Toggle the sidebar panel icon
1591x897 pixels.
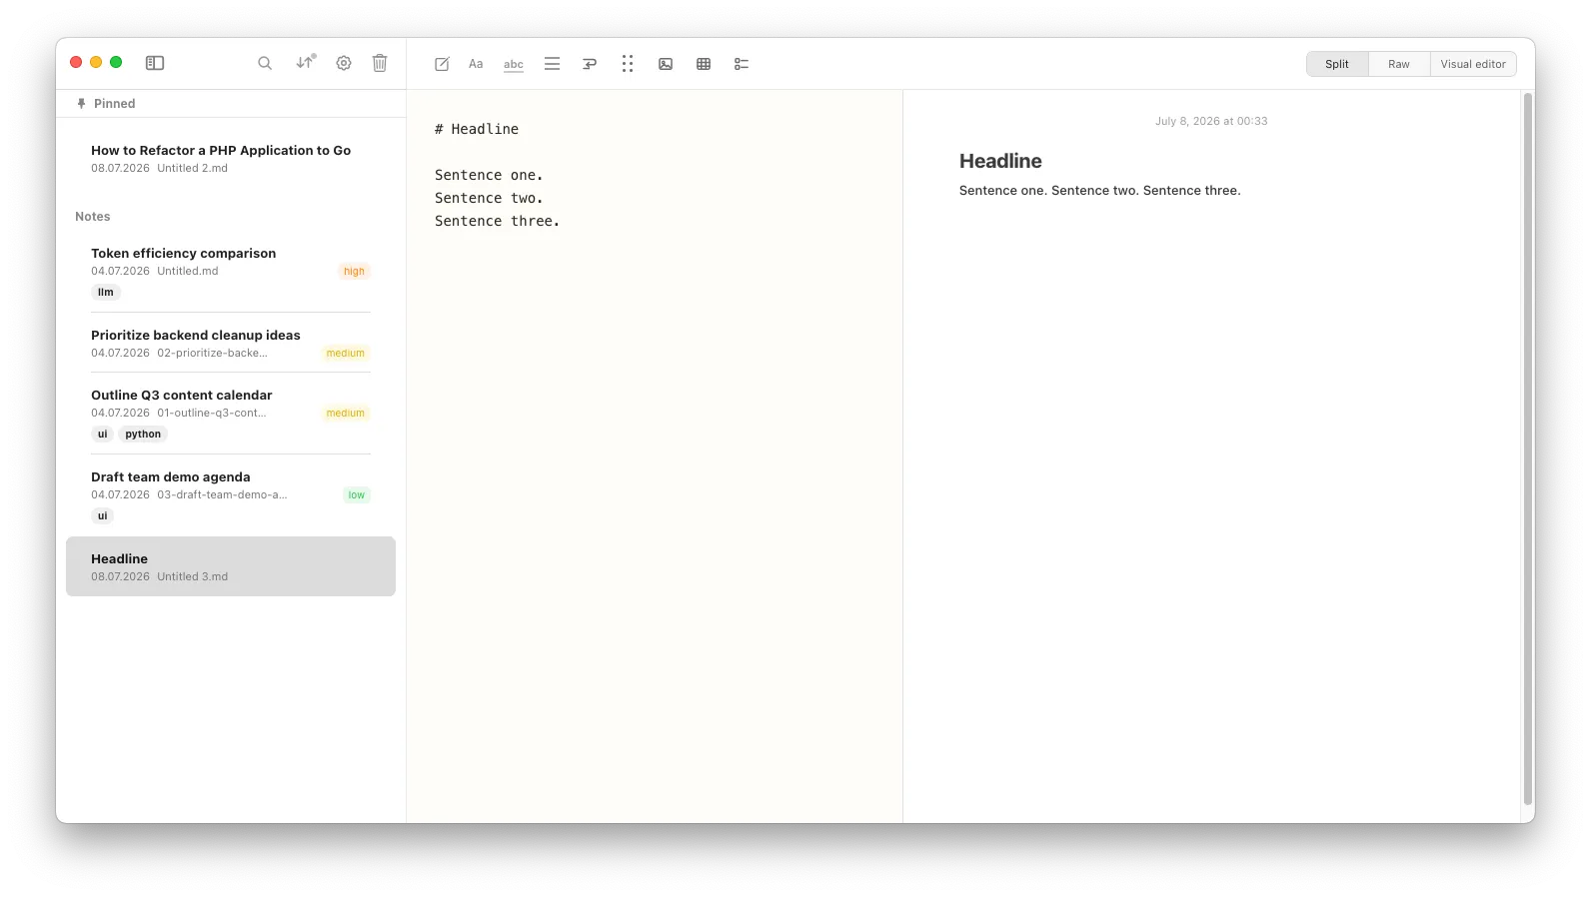(155, 63)
